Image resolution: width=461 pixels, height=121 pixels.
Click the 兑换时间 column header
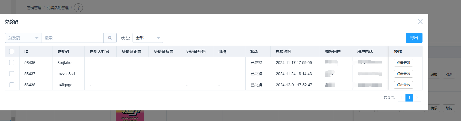pyautogui.click(x=284, y=51)
